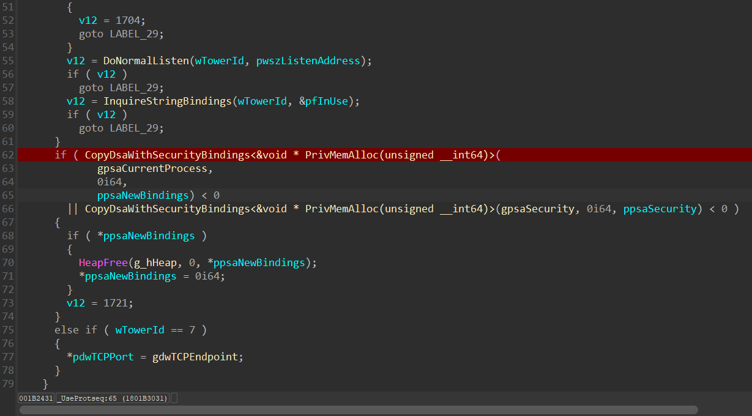The image size is (752, 416).
Task: Click the gpsaCurrentProcess argument
Action: pyautogui.click(x=155, y=168)
